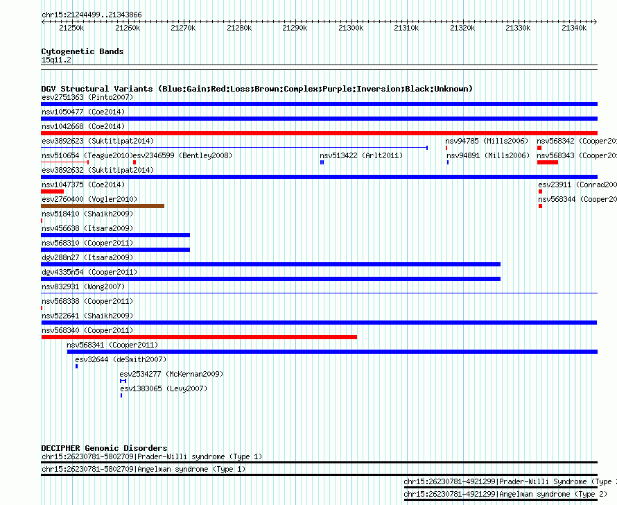Image resolution: width=617 pixels, height=505 pixels.
Task: Select the 21310k position on the ruler
Action: (x=406, y=28)
